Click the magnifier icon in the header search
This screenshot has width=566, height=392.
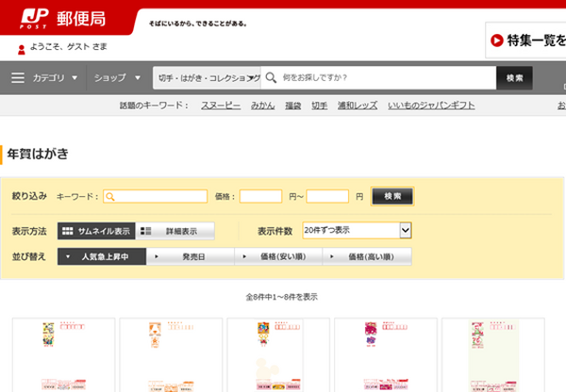click(271, 77)
